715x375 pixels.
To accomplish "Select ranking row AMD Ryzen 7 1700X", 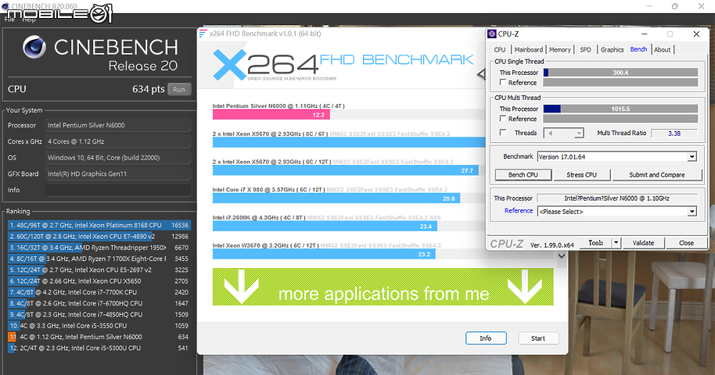I will click(99, 259).
